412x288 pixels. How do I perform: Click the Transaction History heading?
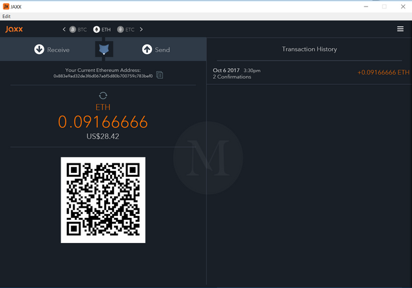[309, 49]
